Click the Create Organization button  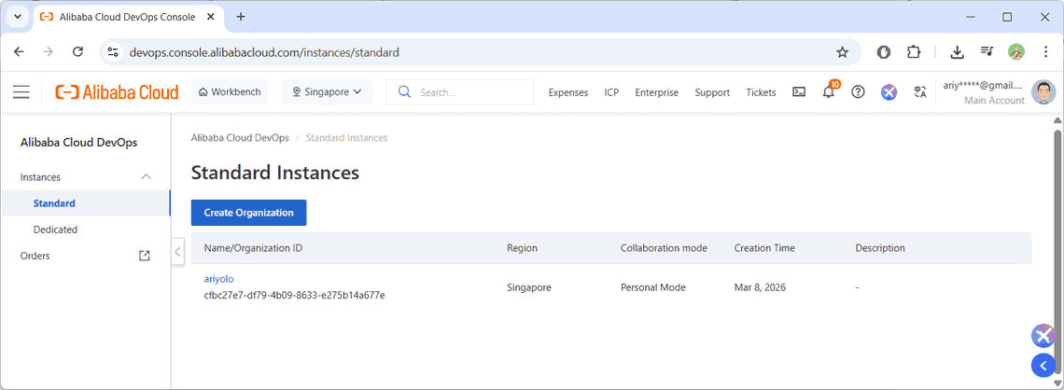pos(248,213)
